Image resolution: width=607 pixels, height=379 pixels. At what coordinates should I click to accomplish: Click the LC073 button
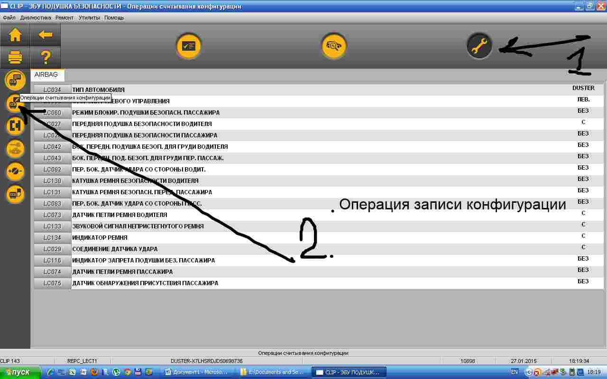pyautogui.click(x=52, y=215)
